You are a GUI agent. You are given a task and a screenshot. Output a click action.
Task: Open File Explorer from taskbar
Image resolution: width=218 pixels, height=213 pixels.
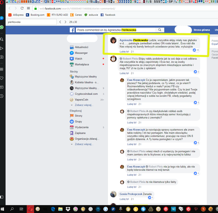point(60,209)
